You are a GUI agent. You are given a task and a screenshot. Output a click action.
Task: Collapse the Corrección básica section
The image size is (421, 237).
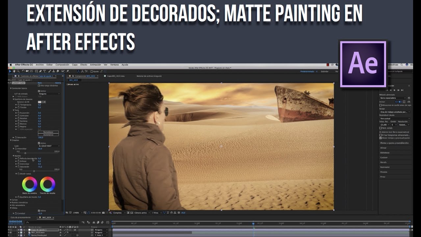[x=11, y=88]
